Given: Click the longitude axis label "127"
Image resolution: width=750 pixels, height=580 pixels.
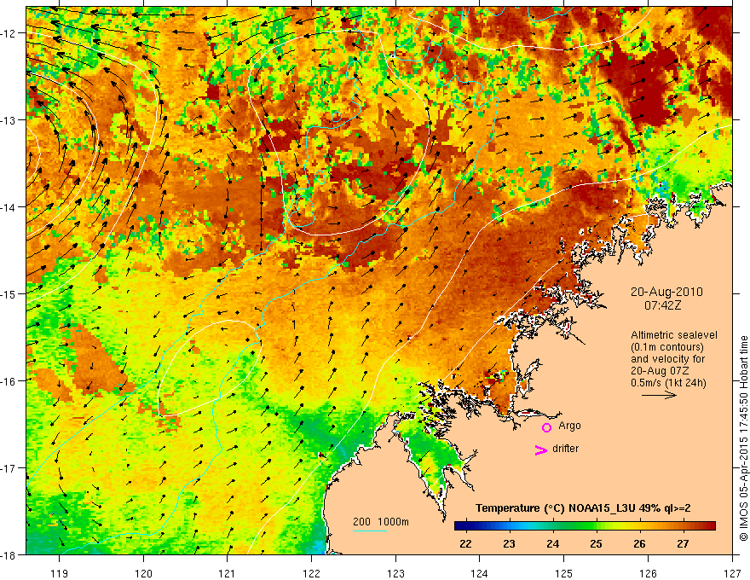Looking at the screenshot, I should (x=732, y=573).
